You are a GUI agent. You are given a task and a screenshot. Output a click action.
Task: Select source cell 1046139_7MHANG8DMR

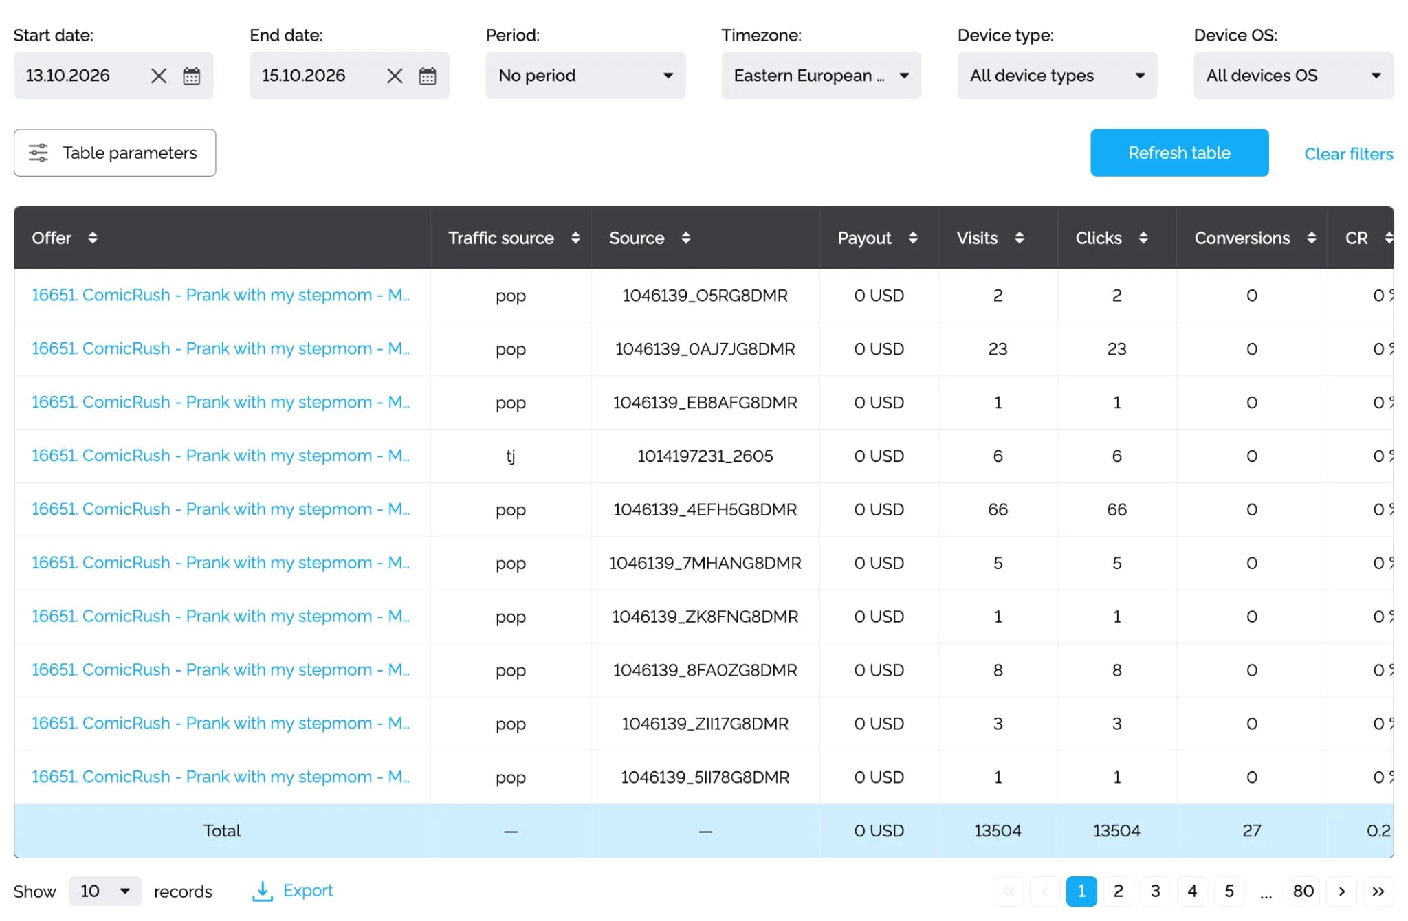(x=705, y=564)
